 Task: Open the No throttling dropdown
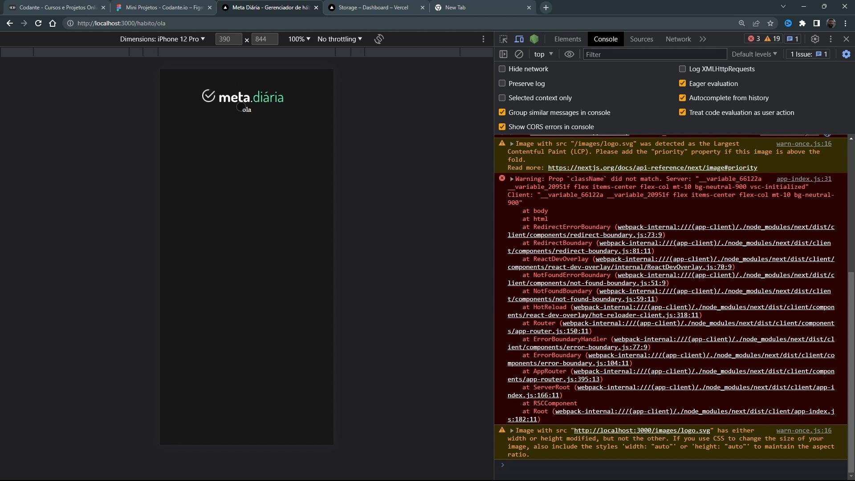[x=339, y=39]
